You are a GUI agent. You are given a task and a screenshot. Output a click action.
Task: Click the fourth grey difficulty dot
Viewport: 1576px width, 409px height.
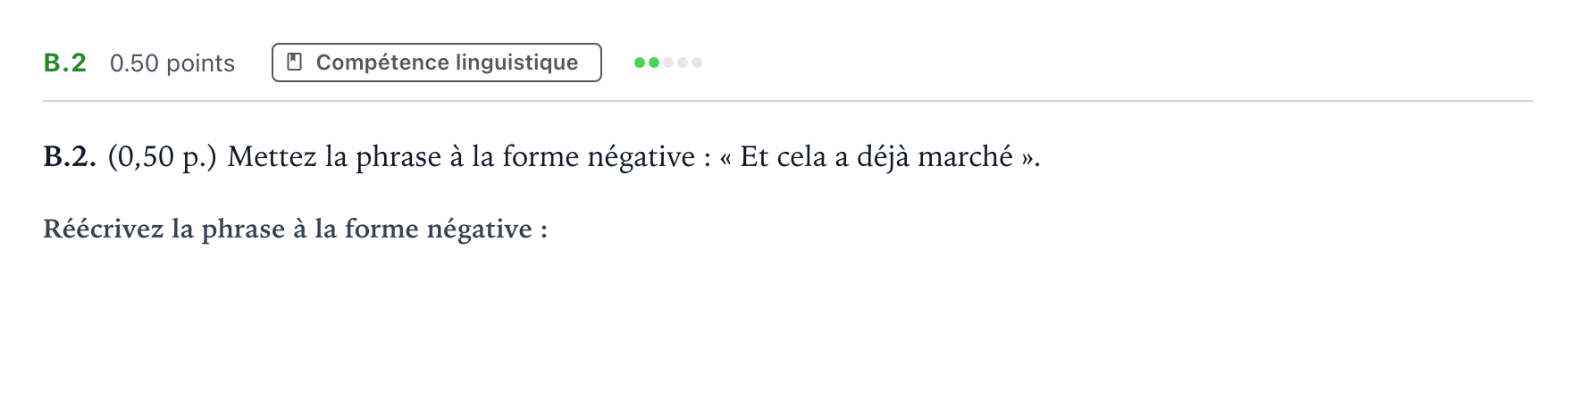tap(683, 63)
